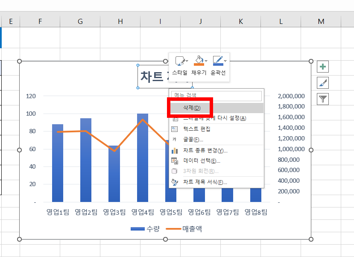
Task: Select column header H
Action: pyautogui.click(x=120, y=21)
